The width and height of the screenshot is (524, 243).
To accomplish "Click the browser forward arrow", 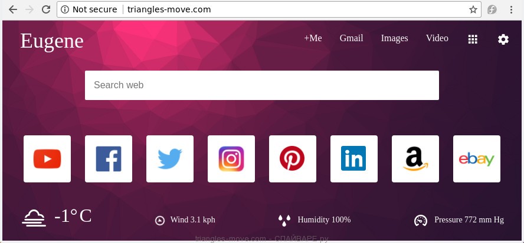I will click(30, 9).
